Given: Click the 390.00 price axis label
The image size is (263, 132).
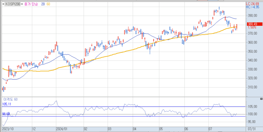Looking at the screenshot, I should (x=253, y=16).
